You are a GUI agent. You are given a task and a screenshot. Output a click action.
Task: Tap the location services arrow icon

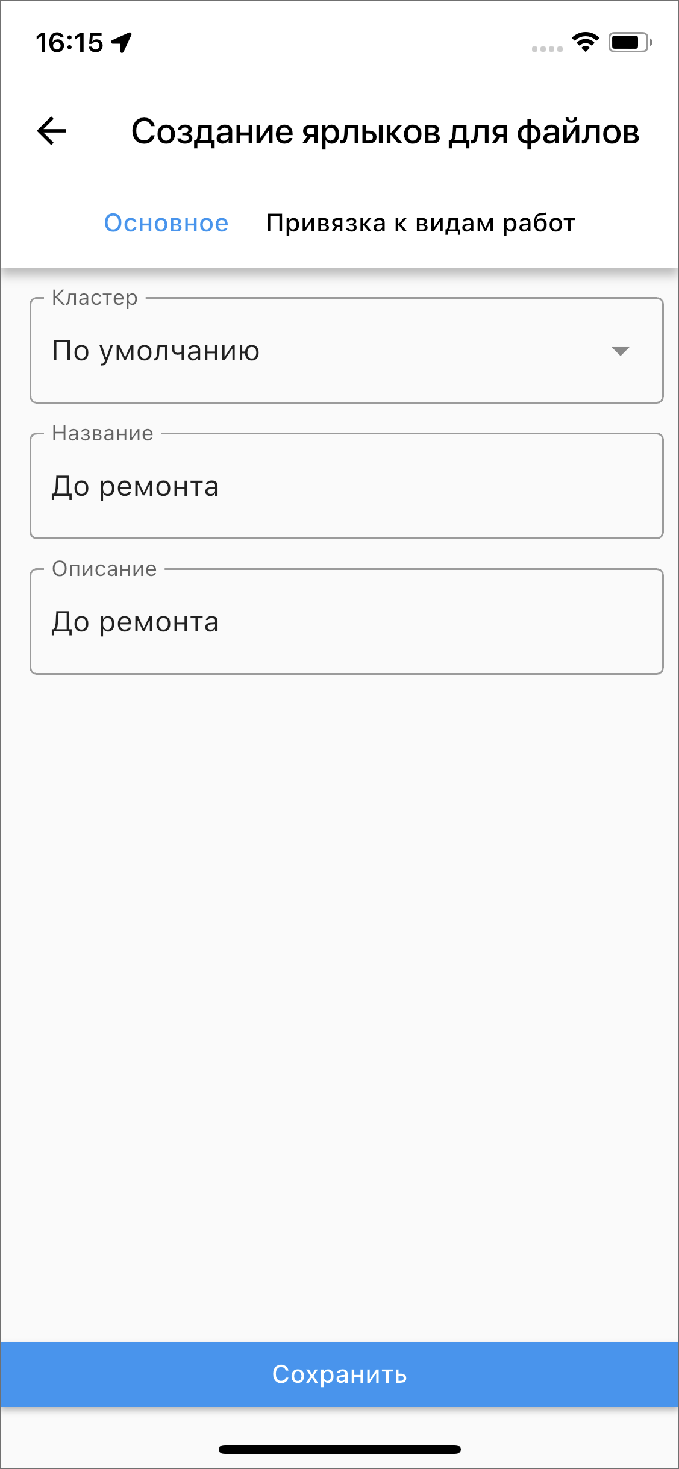point(122,43)
